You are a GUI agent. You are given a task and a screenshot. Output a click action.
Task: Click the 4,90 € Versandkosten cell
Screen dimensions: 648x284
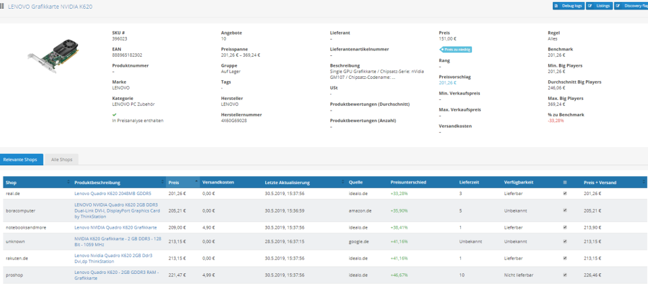click(x=208, y=227)
